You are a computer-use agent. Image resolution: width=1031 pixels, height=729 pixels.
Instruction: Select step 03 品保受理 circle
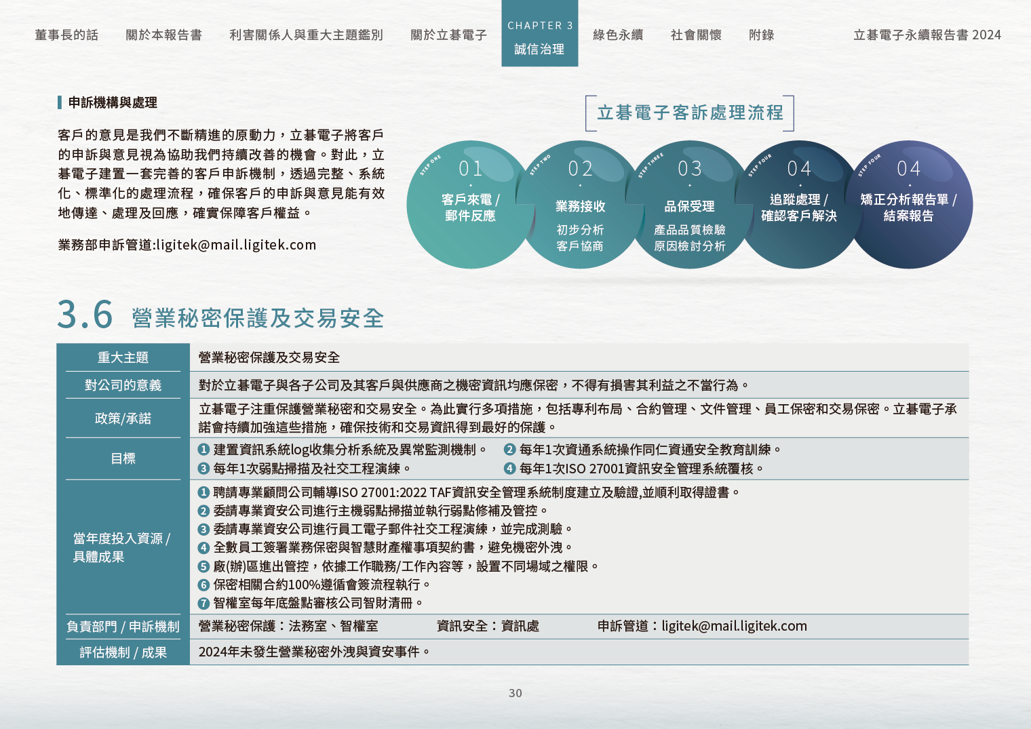pos(690,204)
